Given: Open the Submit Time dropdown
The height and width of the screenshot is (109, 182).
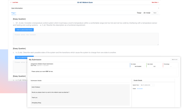Looking at the screenshot, I should coord(147,85).
